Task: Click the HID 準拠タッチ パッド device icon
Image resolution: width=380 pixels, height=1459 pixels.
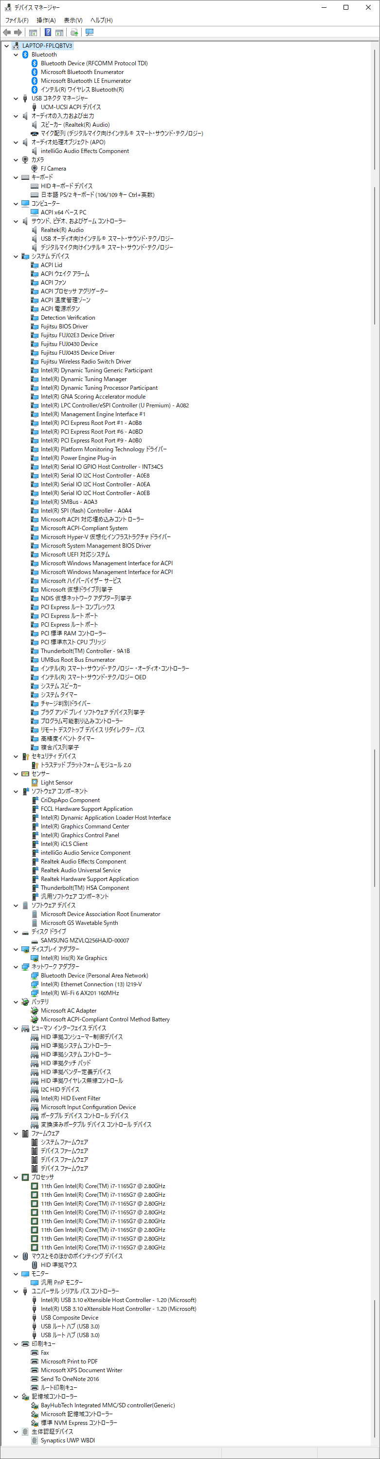Action: pyautogui.click(x=35, y=1063)
